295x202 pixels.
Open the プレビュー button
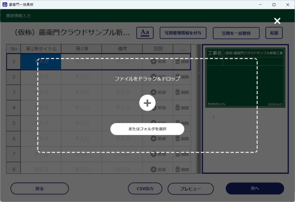[191, 189]
